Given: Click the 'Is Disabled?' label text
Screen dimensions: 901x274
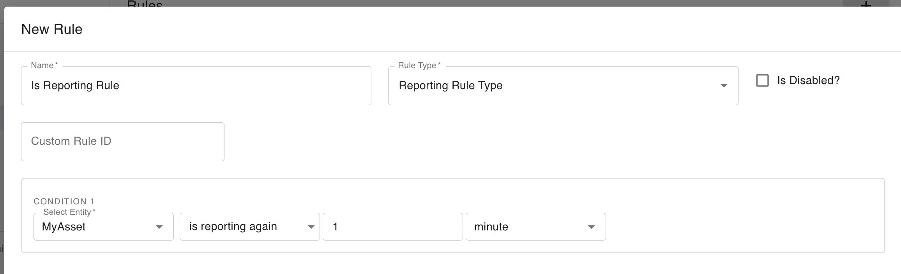Looking at the screenshot, I should [808, 81].
